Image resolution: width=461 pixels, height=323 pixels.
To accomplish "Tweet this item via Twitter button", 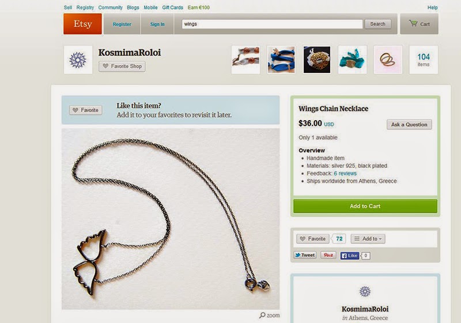I will (x=305, y=255).
